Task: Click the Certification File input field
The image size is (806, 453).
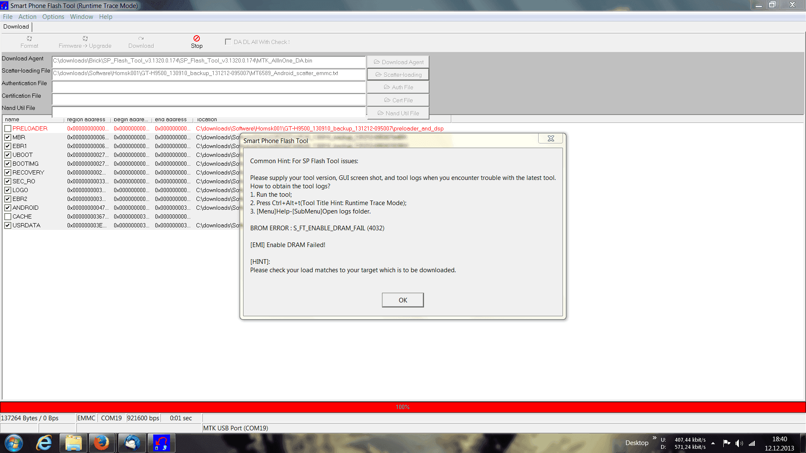Action: click(209, 99)
